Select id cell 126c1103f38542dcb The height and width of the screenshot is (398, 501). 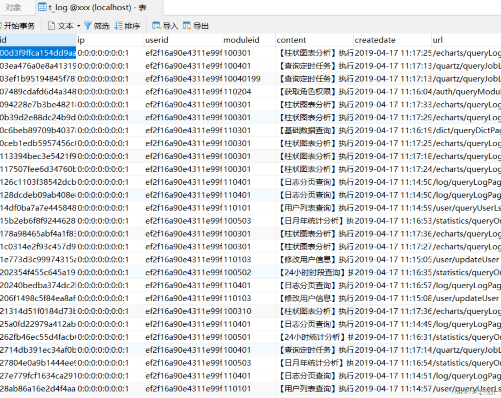(38, 182)
